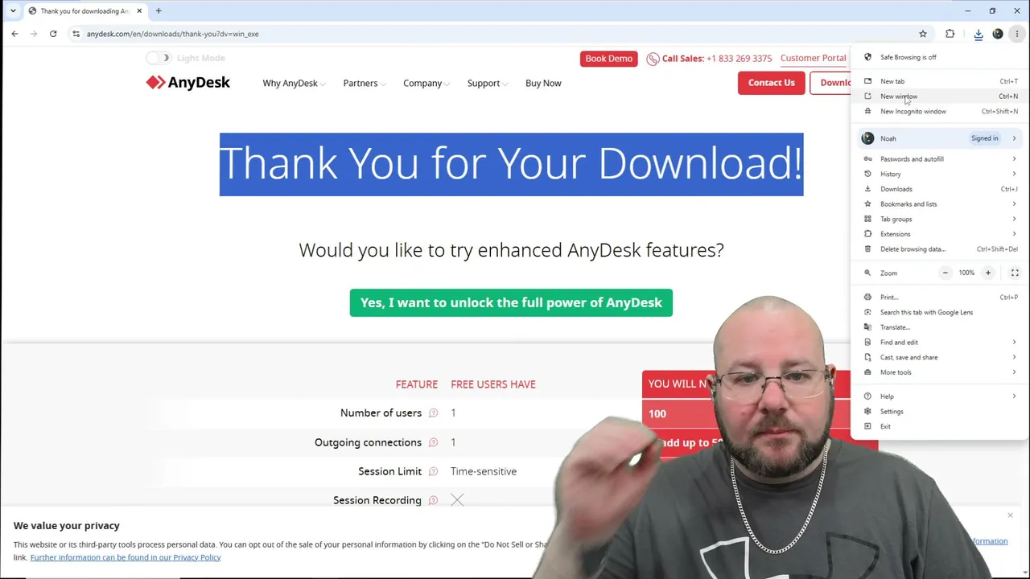Open the Privacy Policy further information link

126,557
